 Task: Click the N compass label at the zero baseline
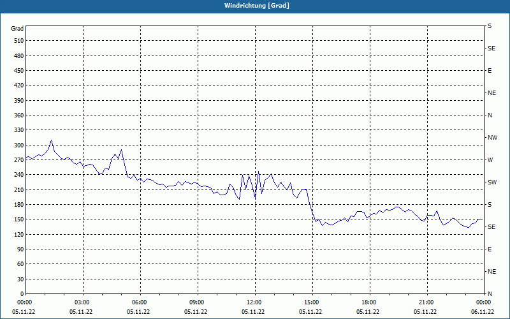(490, 294)
